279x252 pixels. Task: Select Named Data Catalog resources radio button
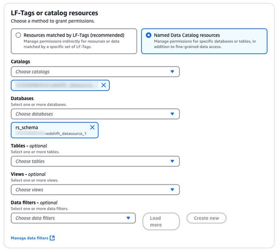point(148,35)
